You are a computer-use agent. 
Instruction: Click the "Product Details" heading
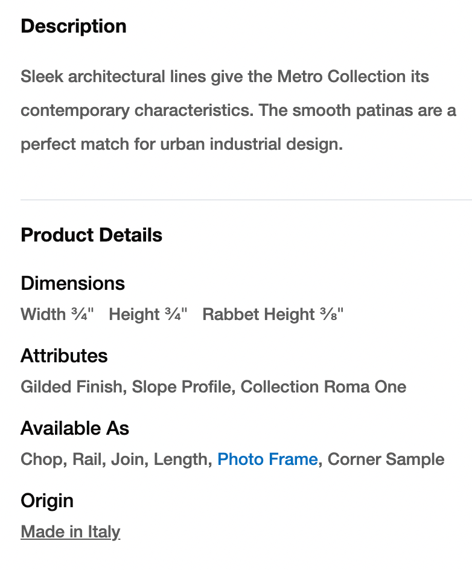tap(91, 235)
